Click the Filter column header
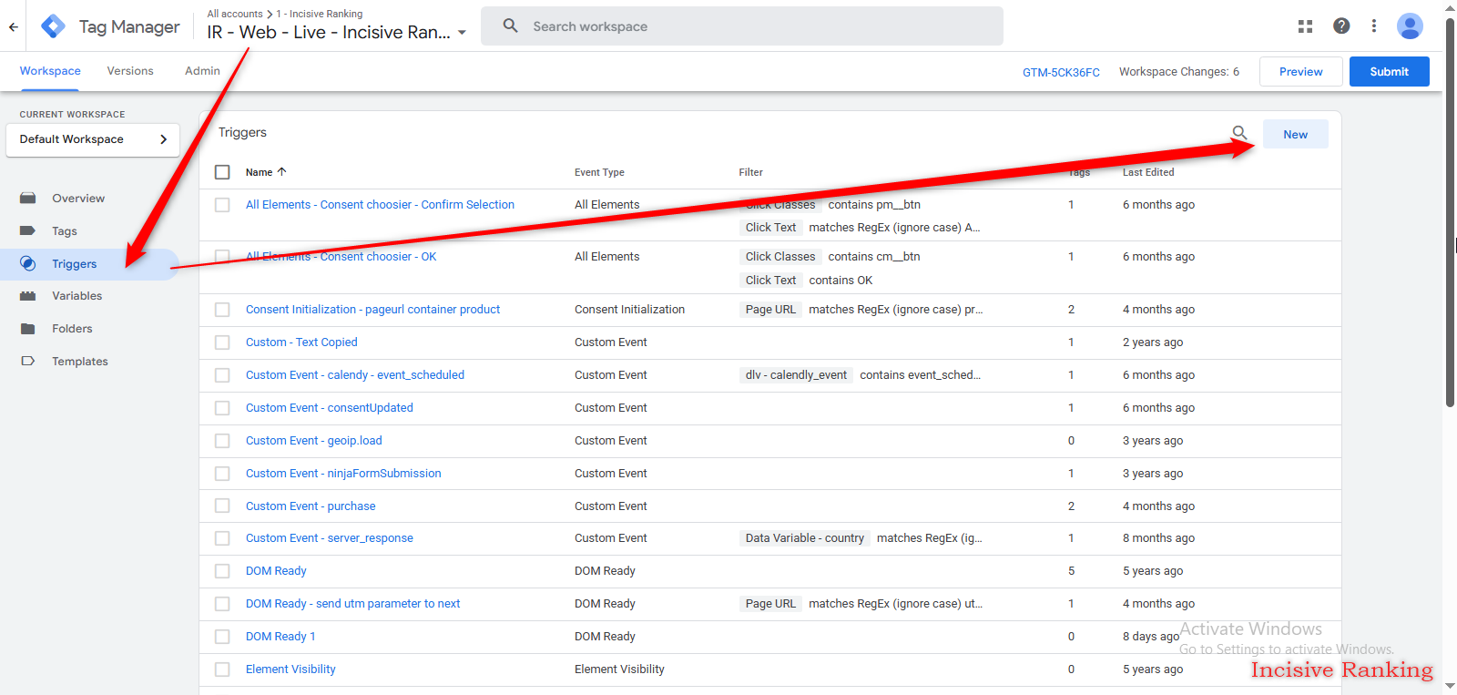The width and height of the screenshot is (1457, 695). pyautogui.click(x=751, y=172)
